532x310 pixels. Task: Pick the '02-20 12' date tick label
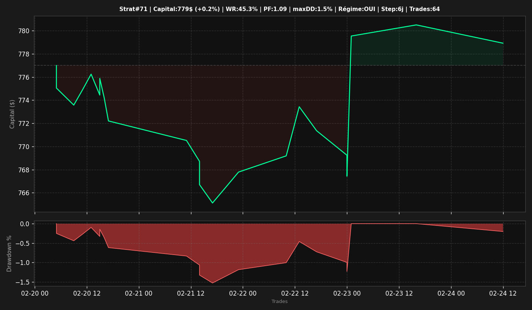[x=87, y=293]
